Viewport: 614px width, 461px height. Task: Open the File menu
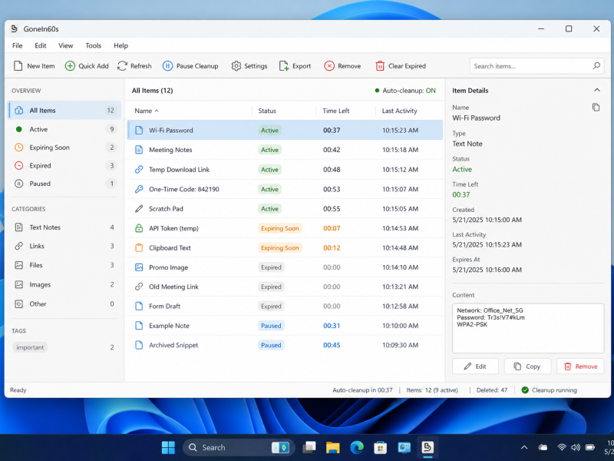[x=17, y=45]
